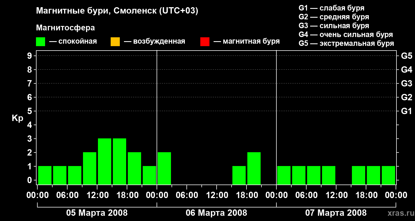Screen dimensions: 415x221
Task: Click the 'G2' right axis label
Action: tap(406, 97)
